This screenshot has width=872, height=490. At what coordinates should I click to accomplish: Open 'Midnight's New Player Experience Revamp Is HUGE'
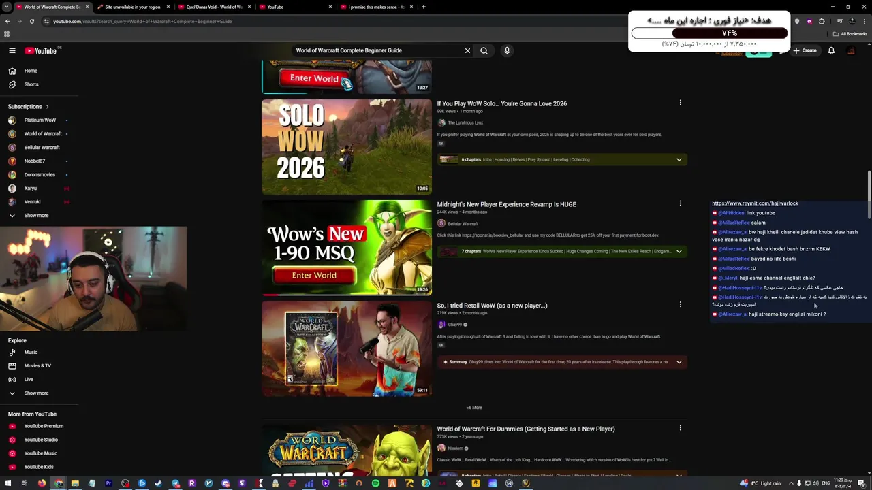tap(507, 204)
